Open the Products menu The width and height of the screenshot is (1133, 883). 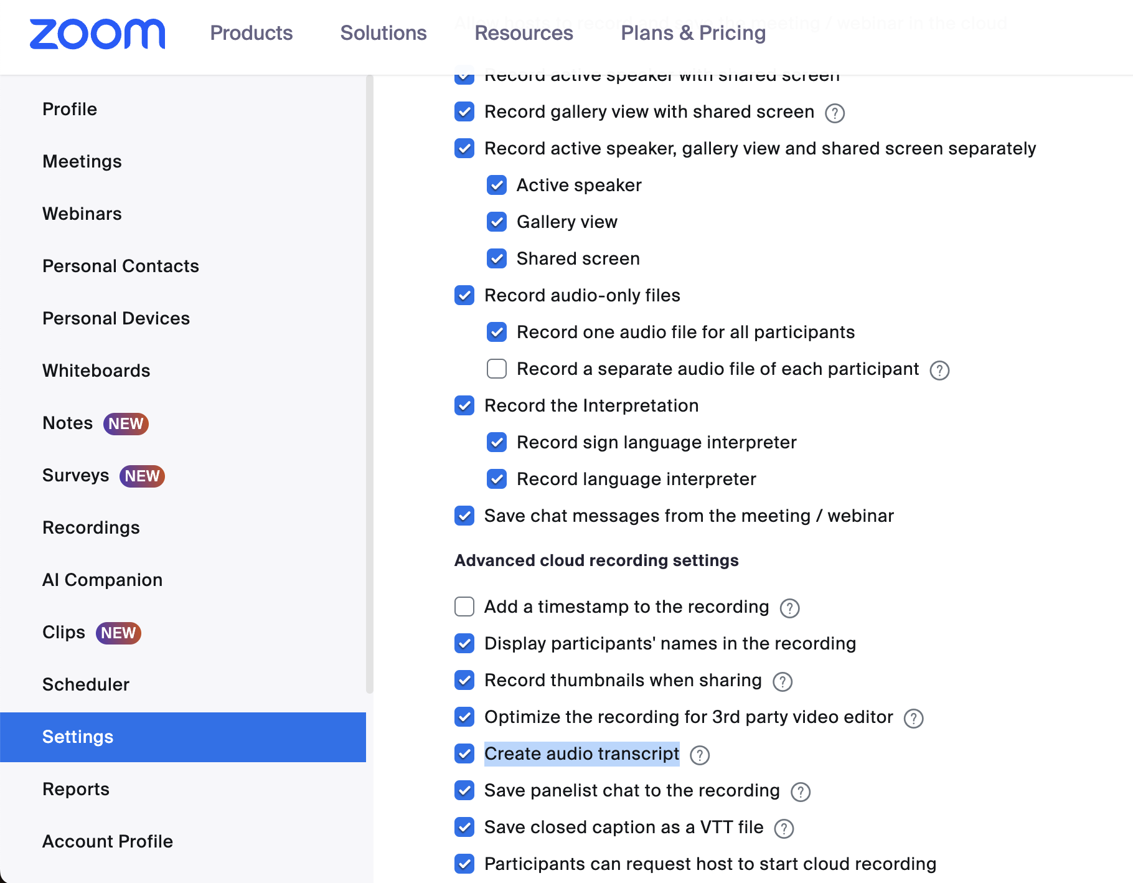point(252,33)
